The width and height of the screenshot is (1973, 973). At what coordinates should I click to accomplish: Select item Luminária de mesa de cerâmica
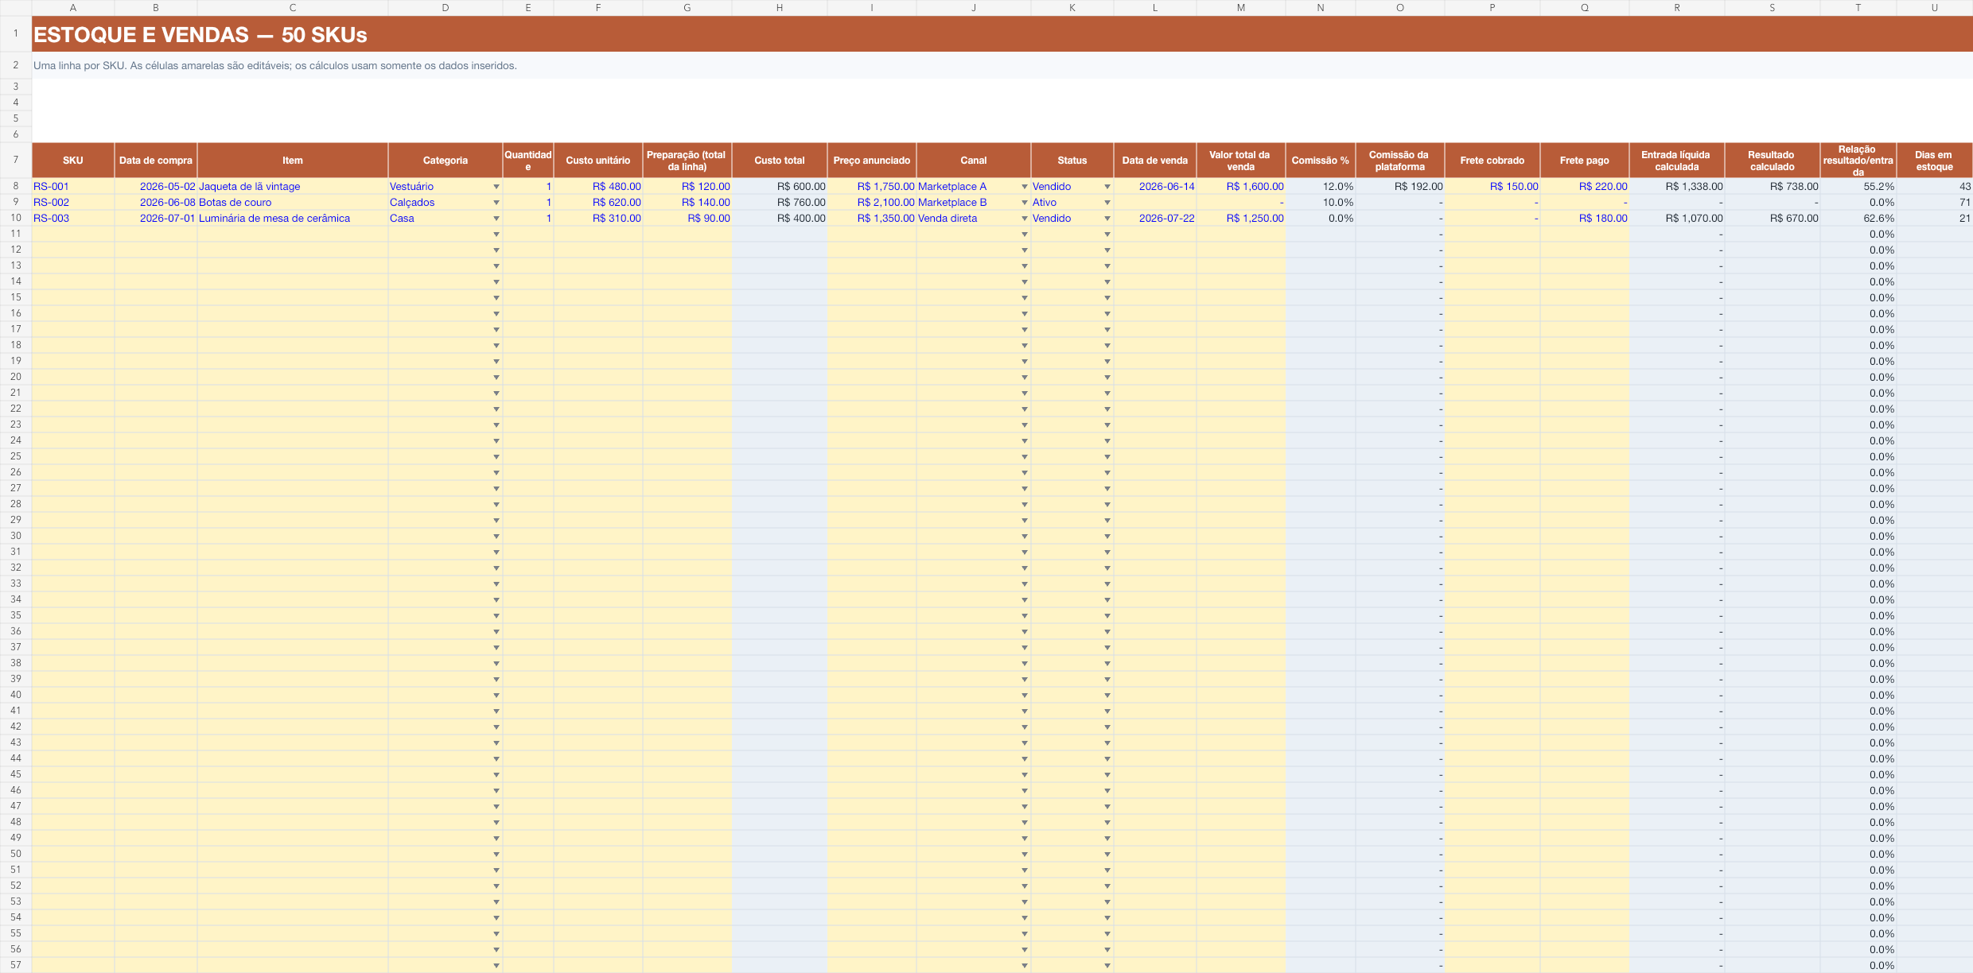point(293,218)
